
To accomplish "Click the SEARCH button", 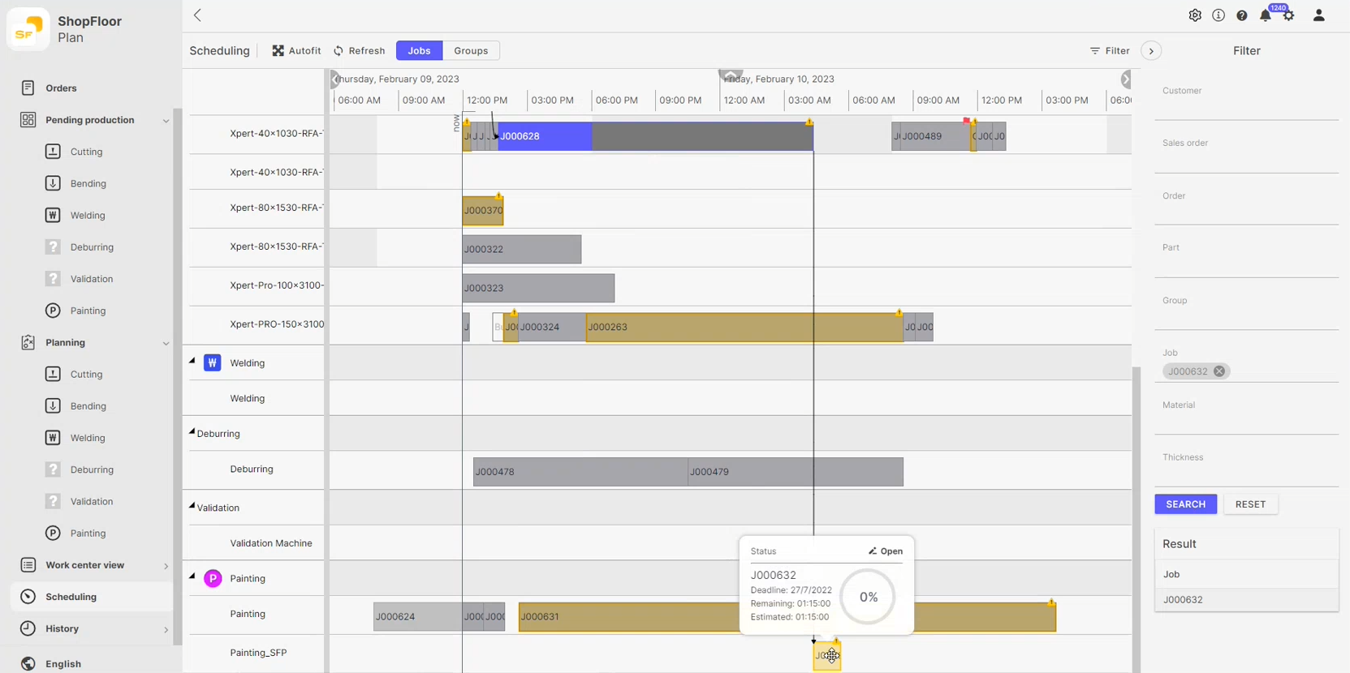I will tap(1185, 504).
